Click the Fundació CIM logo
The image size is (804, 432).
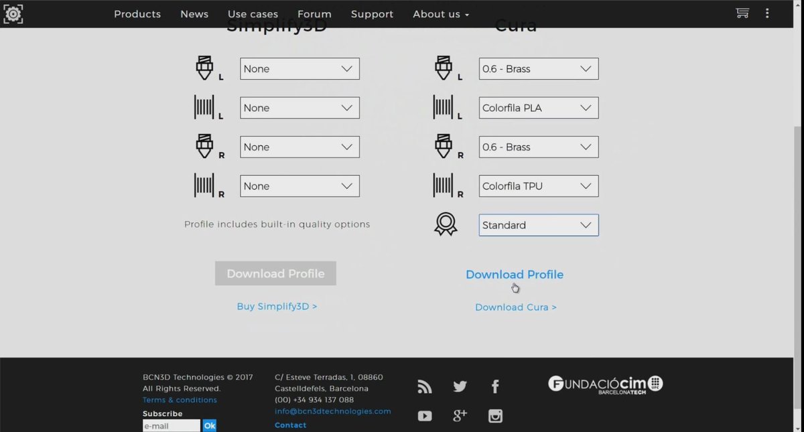coord(606,384)
